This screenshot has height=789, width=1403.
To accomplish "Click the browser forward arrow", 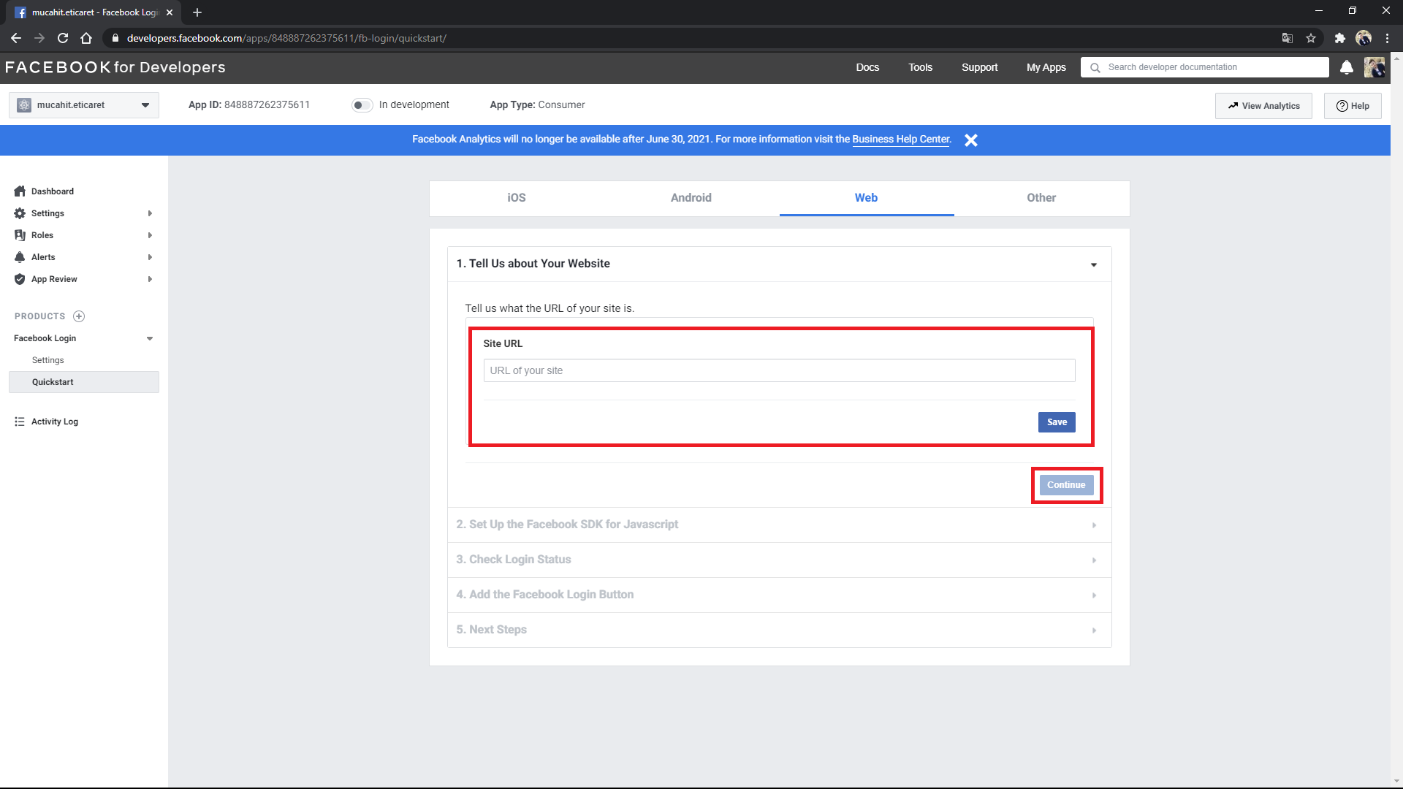I will coord(39,38).
